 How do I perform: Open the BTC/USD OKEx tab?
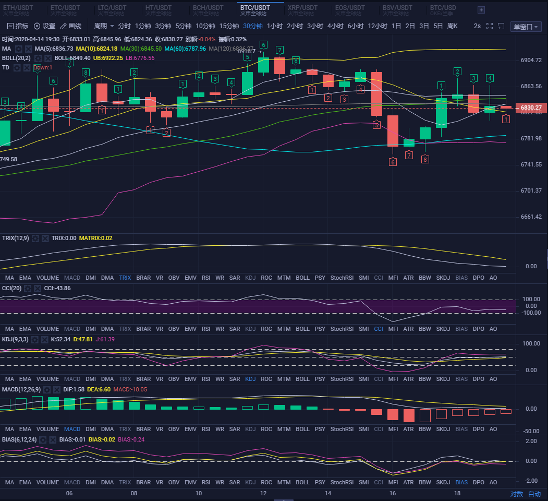coord(443,10)
